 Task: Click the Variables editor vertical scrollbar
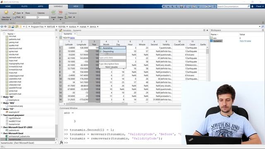pyautogui.click(x=207, y=51)
